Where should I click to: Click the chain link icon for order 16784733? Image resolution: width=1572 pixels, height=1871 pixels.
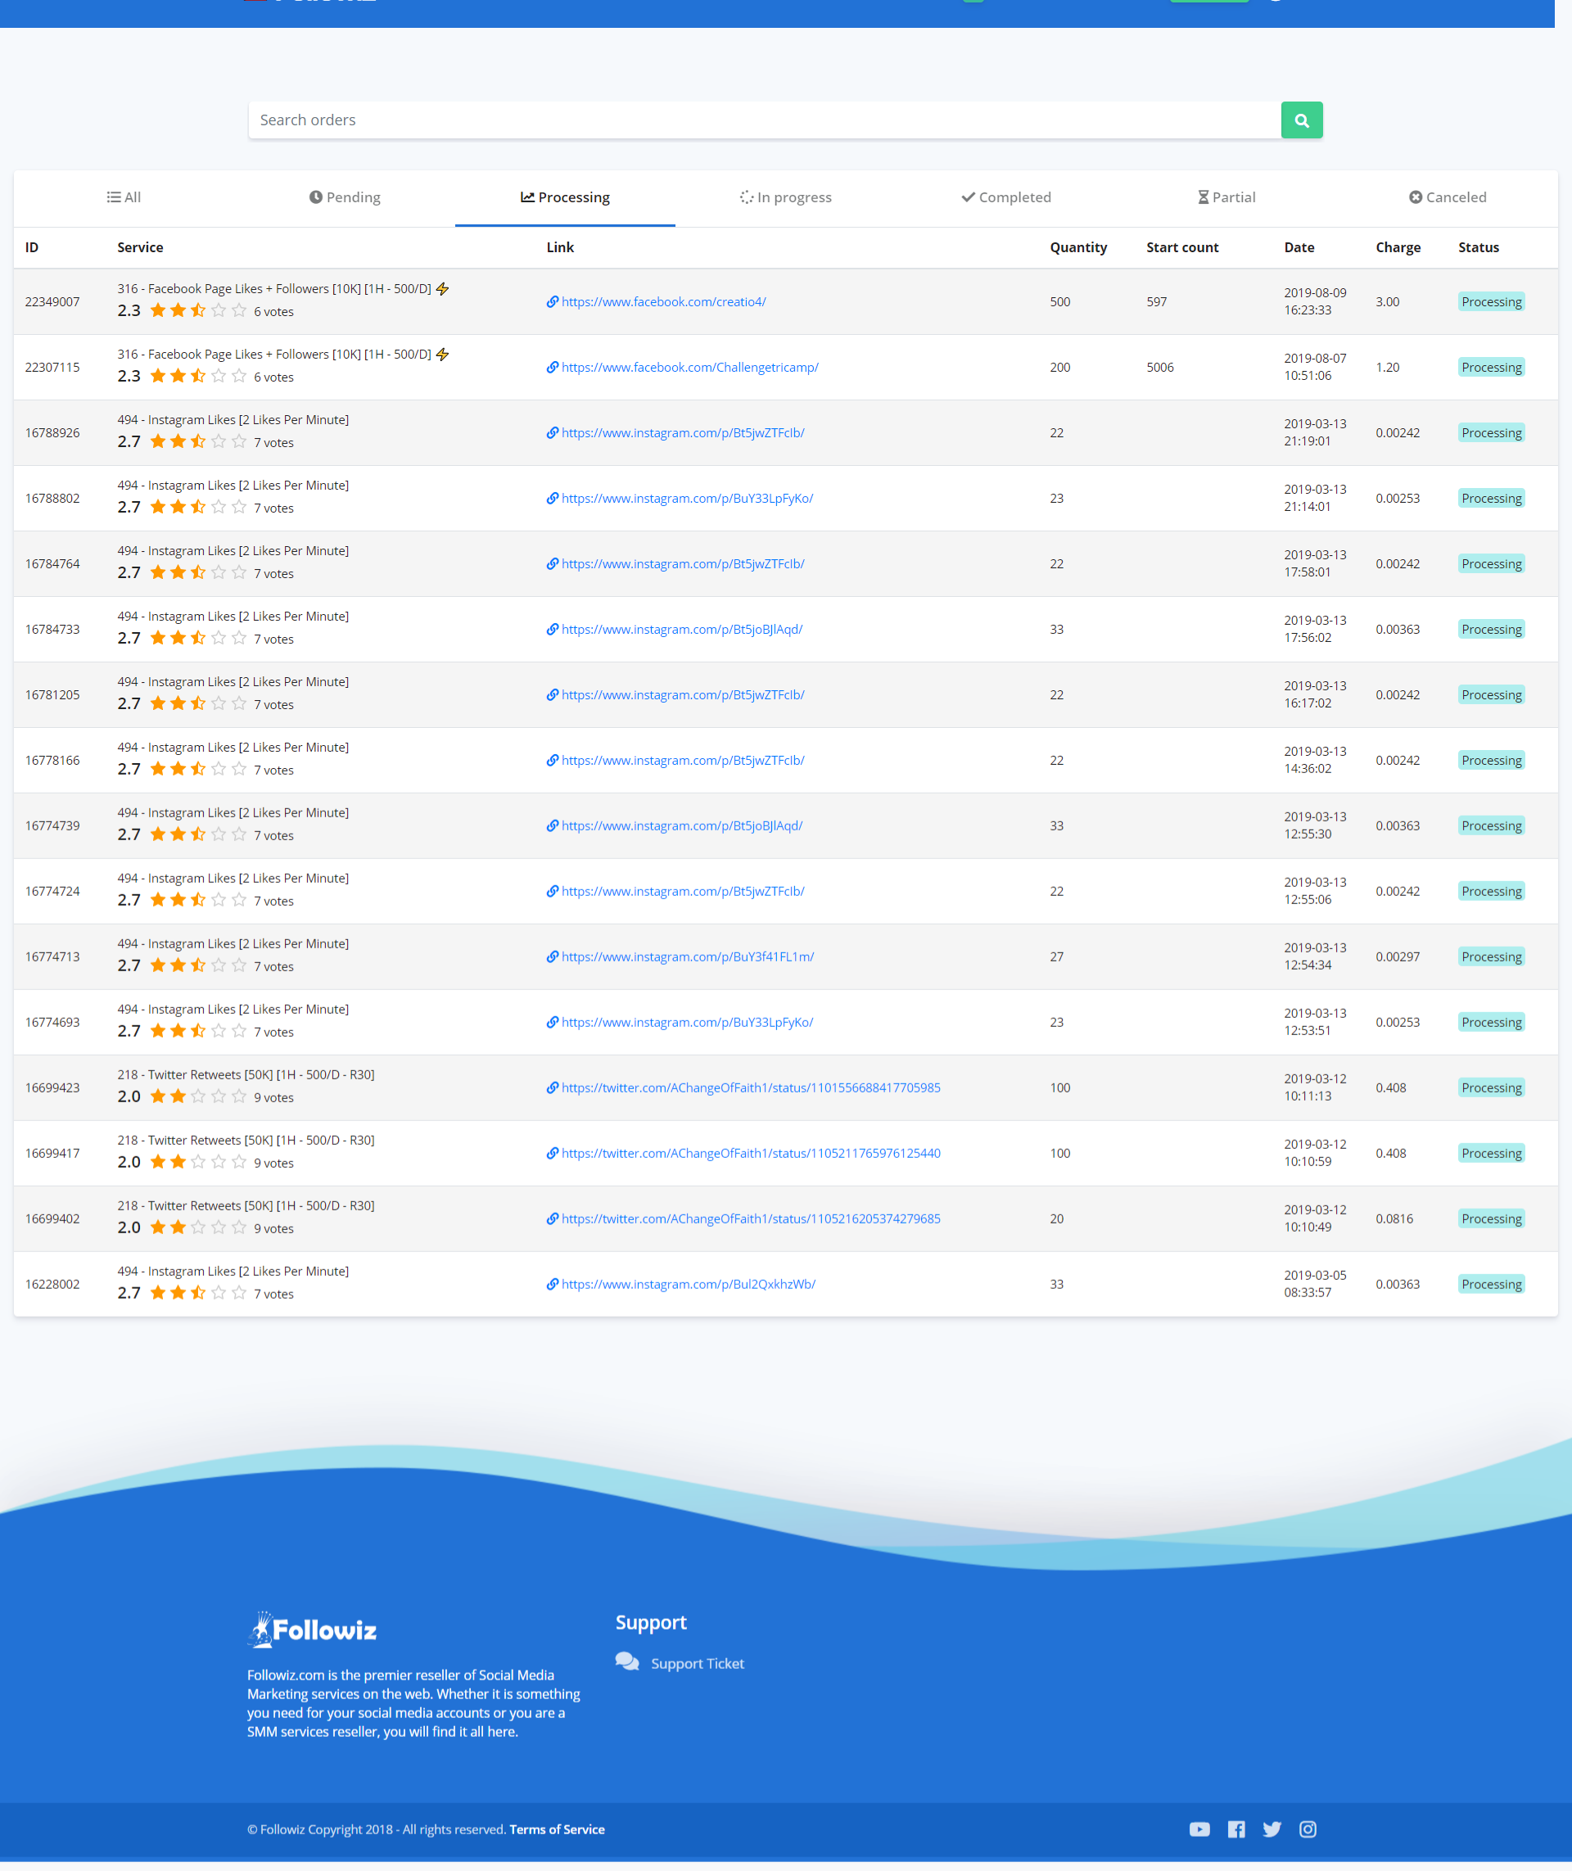(x=553, y=630)
